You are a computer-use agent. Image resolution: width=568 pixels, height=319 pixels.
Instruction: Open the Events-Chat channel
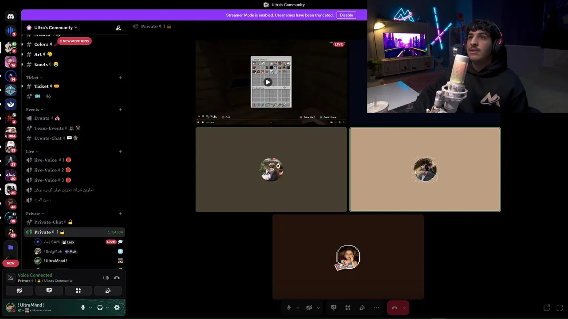point(75,138)
